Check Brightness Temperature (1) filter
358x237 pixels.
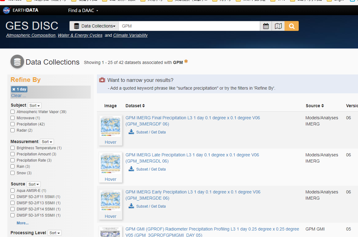pos(13,148)
